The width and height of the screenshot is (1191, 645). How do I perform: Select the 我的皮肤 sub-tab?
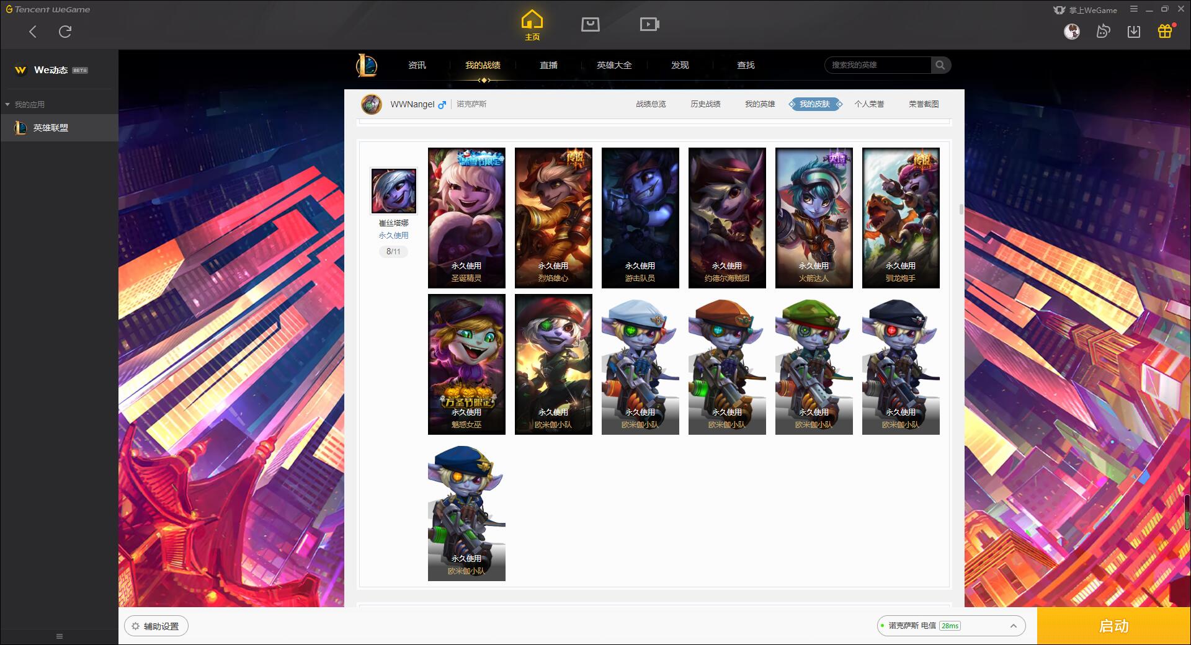[x=815, y=104]
